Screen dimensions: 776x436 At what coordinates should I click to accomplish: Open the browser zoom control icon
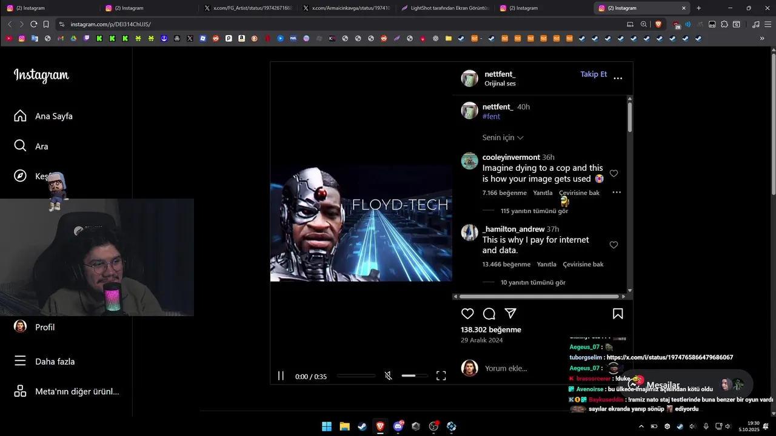(644, 24)
